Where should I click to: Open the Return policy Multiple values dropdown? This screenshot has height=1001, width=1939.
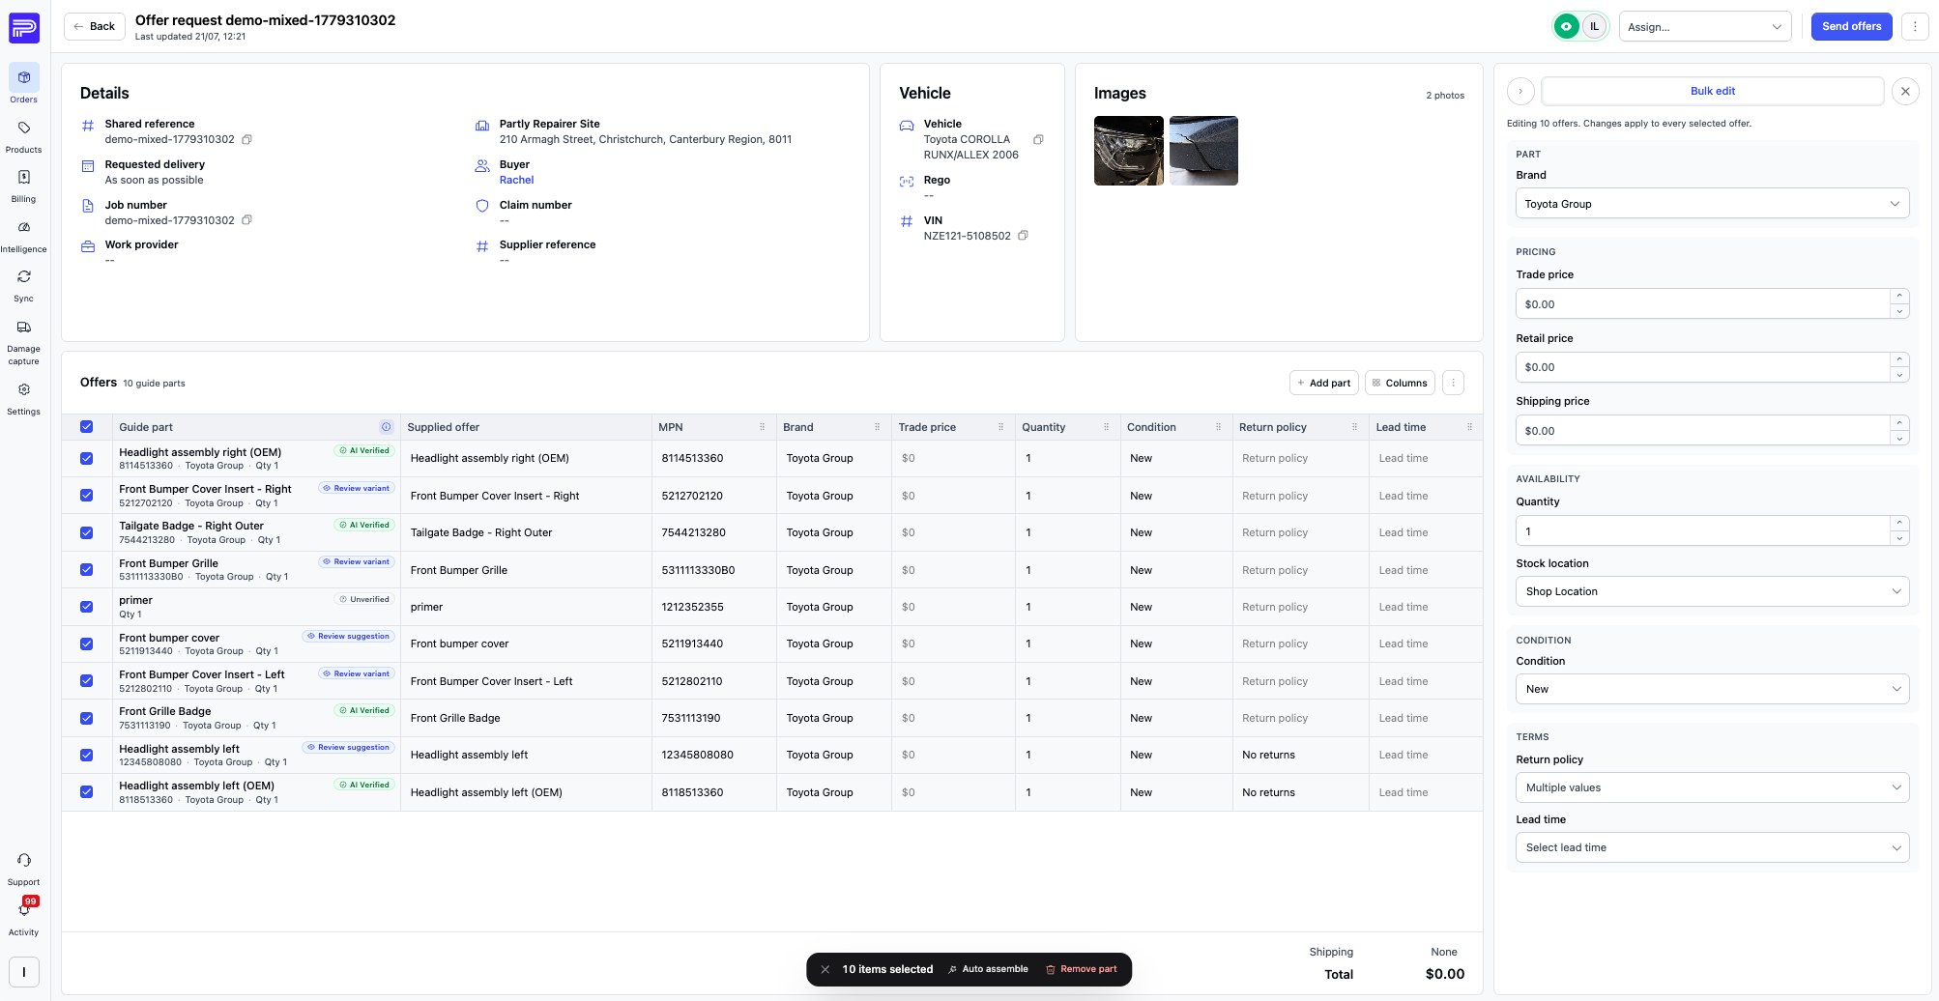pos(1712,787)
